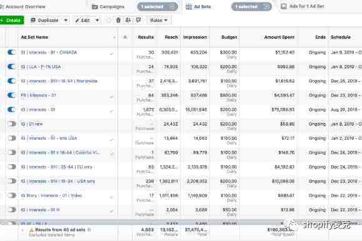Image resolution: width=362 pixels, height=241 pixels.
Task: Toggle off FB Interests 01 ad set
Action: click(11, 96)
